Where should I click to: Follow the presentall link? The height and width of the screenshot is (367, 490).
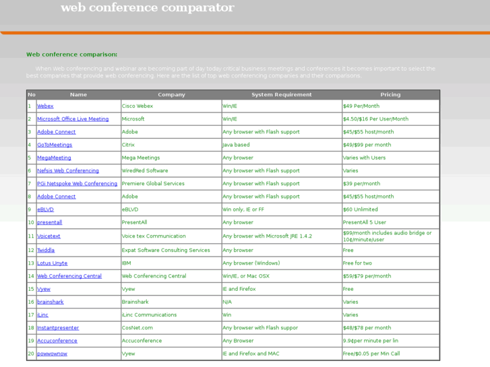(x=49, y=222)
